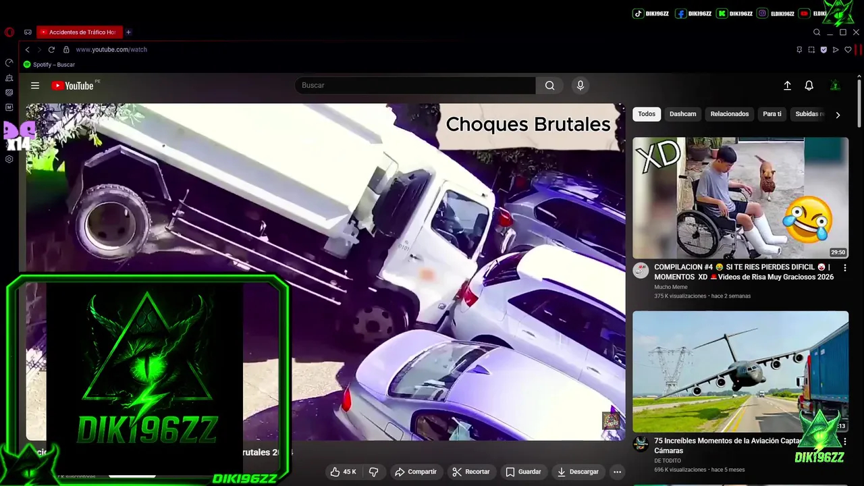The width and height of the screenshot is (864, 486).
Task: Open the Opera main menu logo
Action: [x=9, y=32]
